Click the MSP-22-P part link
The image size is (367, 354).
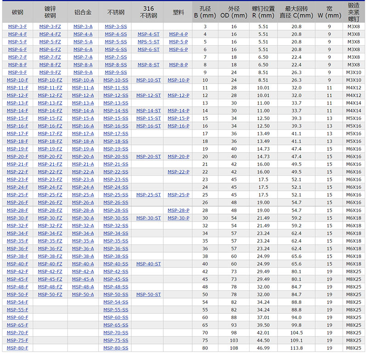(178, 172)
